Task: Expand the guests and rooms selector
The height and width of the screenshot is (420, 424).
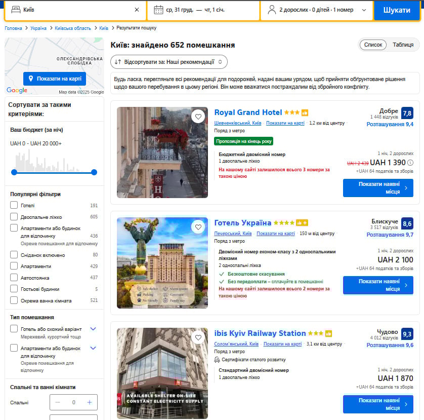Action: (363, 10)
